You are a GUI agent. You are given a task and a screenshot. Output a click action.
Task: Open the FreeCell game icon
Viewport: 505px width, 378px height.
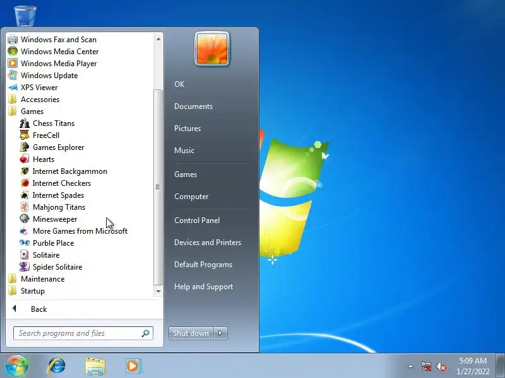click(25, 135)
